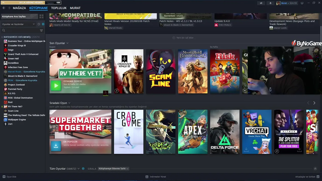Click the R.E.P.O. icon
The width and height of the screenshot is (322, 181).
point(6,94)
